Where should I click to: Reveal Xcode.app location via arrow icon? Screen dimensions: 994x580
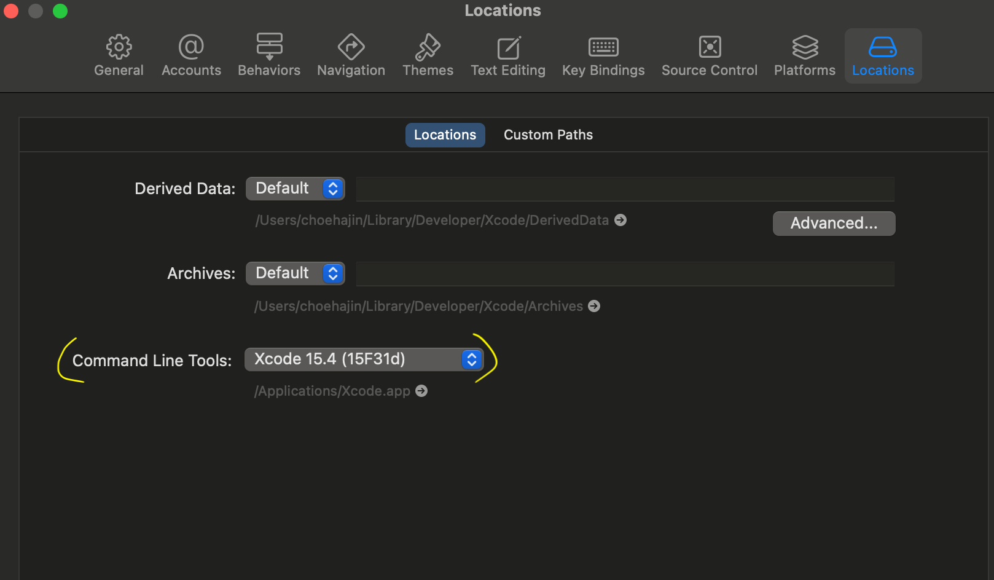[x=421, y=391]
